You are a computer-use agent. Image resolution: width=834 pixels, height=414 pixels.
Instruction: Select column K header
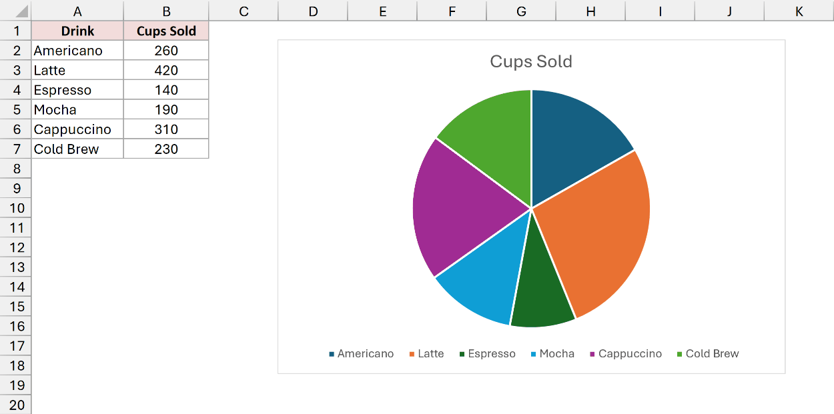click(799, 11)
